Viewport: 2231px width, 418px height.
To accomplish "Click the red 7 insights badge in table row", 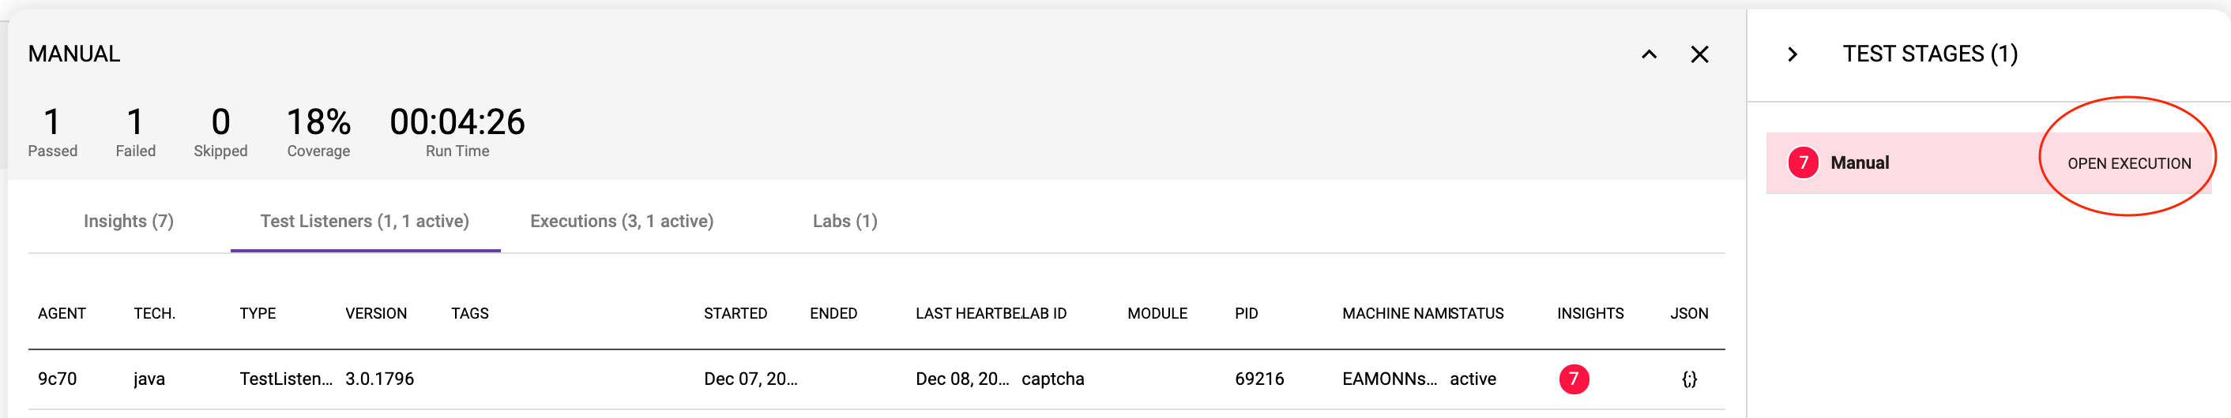I will pos(1573,379).
